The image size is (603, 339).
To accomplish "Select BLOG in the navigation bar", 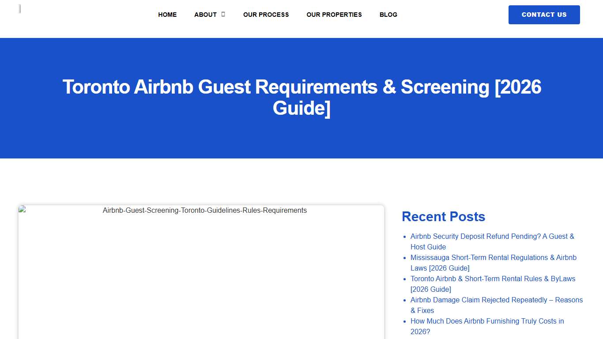I will (388, 15).
